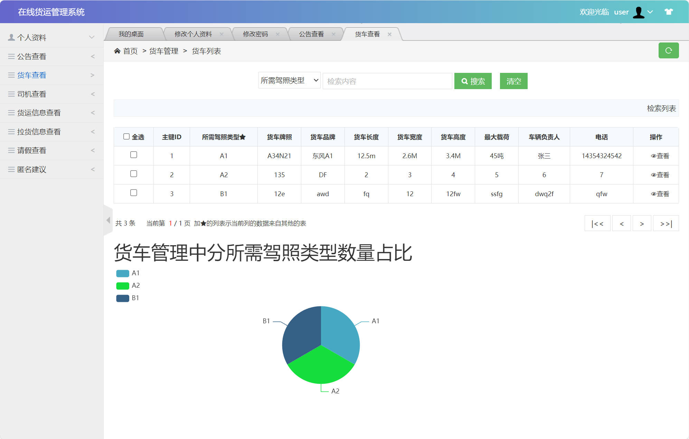Switch to the 我的桌面 tab
Screen dimensions: 689x439
(x=131, y=34)
